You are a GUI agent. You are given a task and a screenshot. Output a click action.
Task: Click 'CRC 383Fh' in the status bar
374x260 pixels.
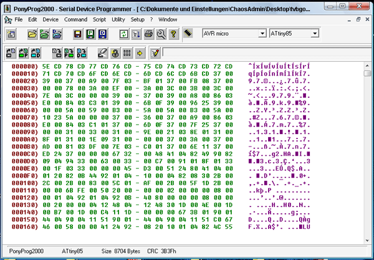click(x=161, y=251)
